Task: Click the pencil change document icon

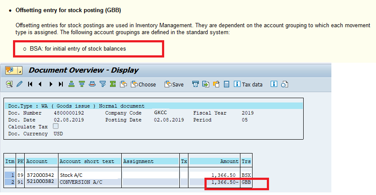Action: coord(19,84)
